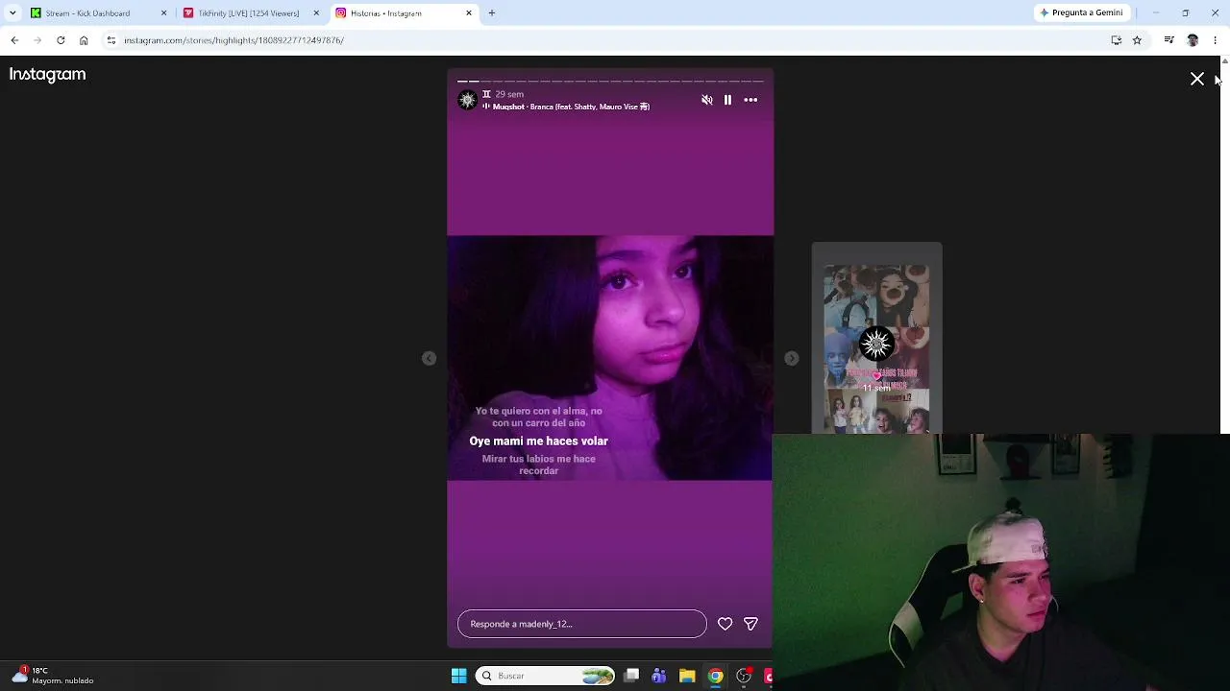
Task: Expand the tab search dropdown
Action: point(12,13)
